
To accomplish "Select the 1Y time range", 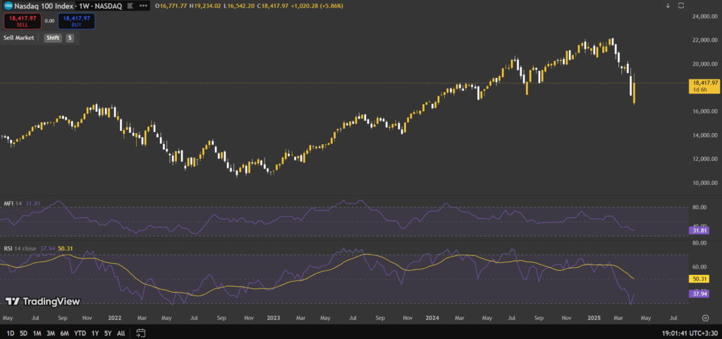I will point(95,333).
